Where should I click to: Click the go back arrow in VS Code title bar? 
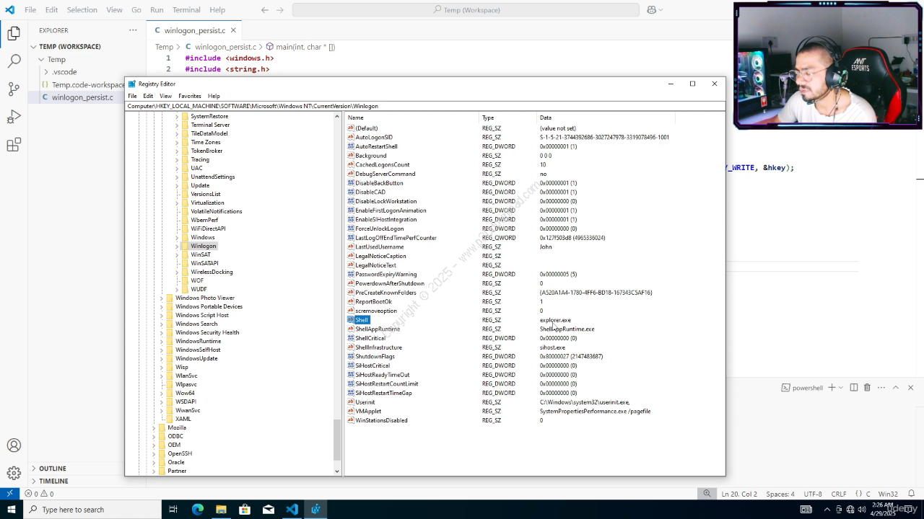264,10
